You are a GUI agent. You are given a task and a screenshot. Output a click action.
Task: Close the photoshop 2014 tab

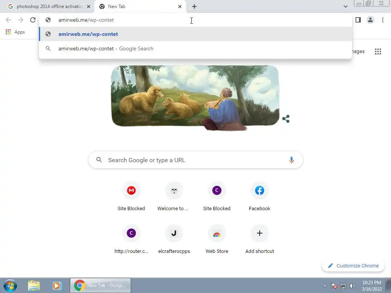[x=89, y=6]
